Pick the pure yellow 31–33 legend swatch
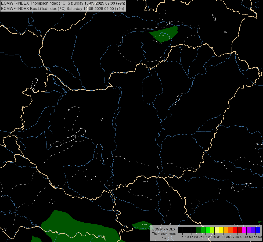263x242 pixels. click(x=221, y=230)
